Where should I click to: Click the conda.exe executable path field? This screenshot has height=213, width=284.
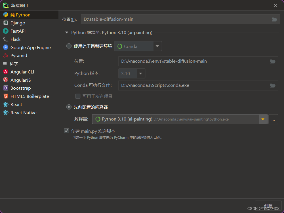pyautogui.click(x=198, y=85)
